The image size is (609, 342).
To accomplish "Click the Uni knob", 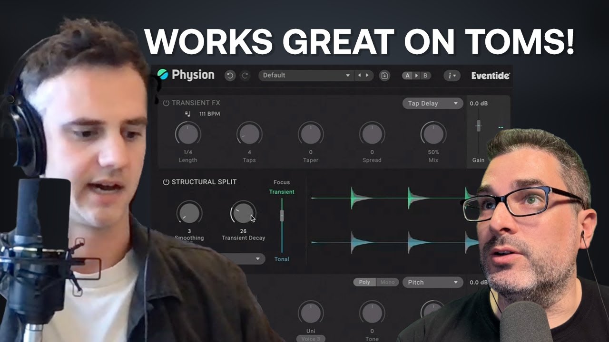I will coord(311,312).
